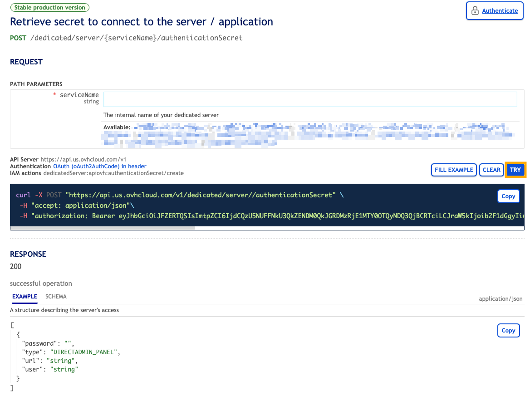The image size is (530, 396).
Task: Click the POST method label
Action: (18, 38)
